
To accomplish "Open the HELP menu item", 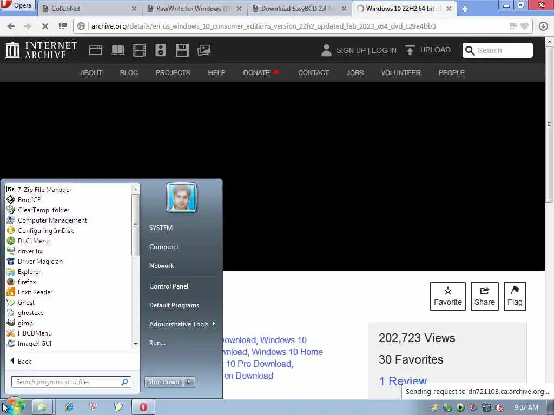I will [216, 73].
